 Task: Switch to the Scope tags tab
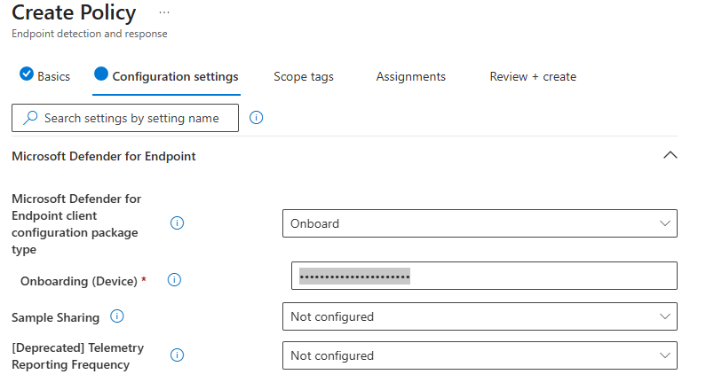point(304,76)
